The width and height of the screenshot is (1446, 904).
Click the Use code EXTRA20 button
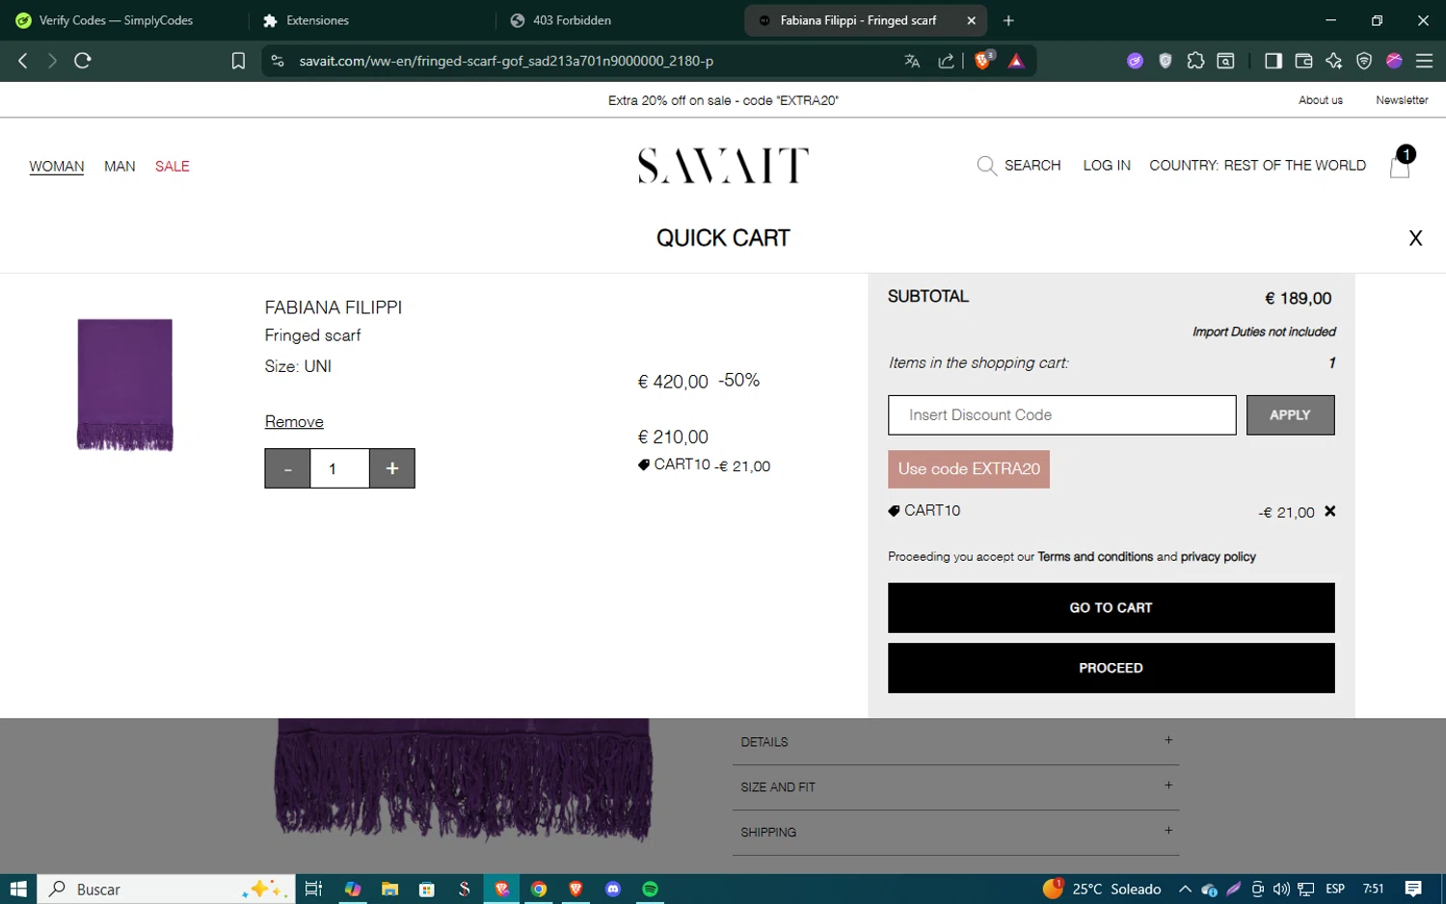coord(969,469)
